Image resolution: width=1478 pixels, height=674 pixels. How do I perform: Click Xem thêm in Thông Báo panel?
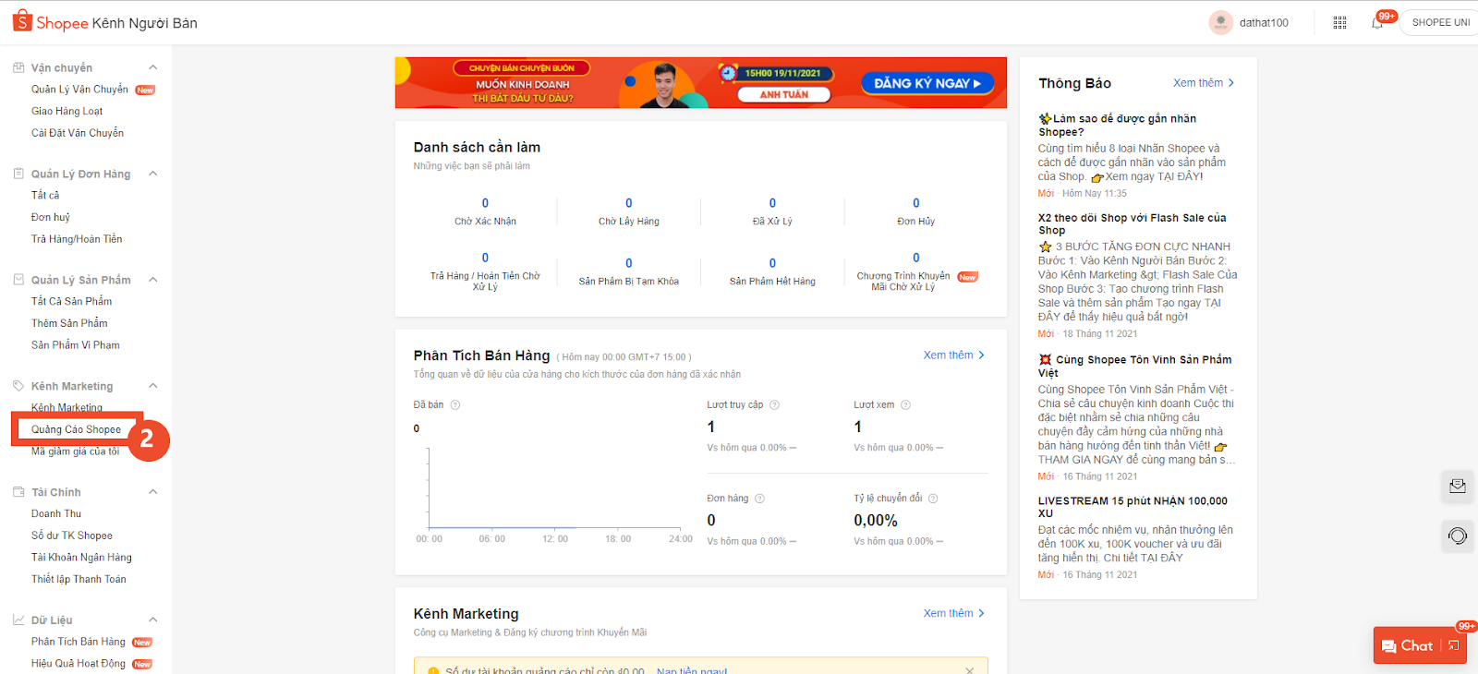click(x=1204, y=83)
